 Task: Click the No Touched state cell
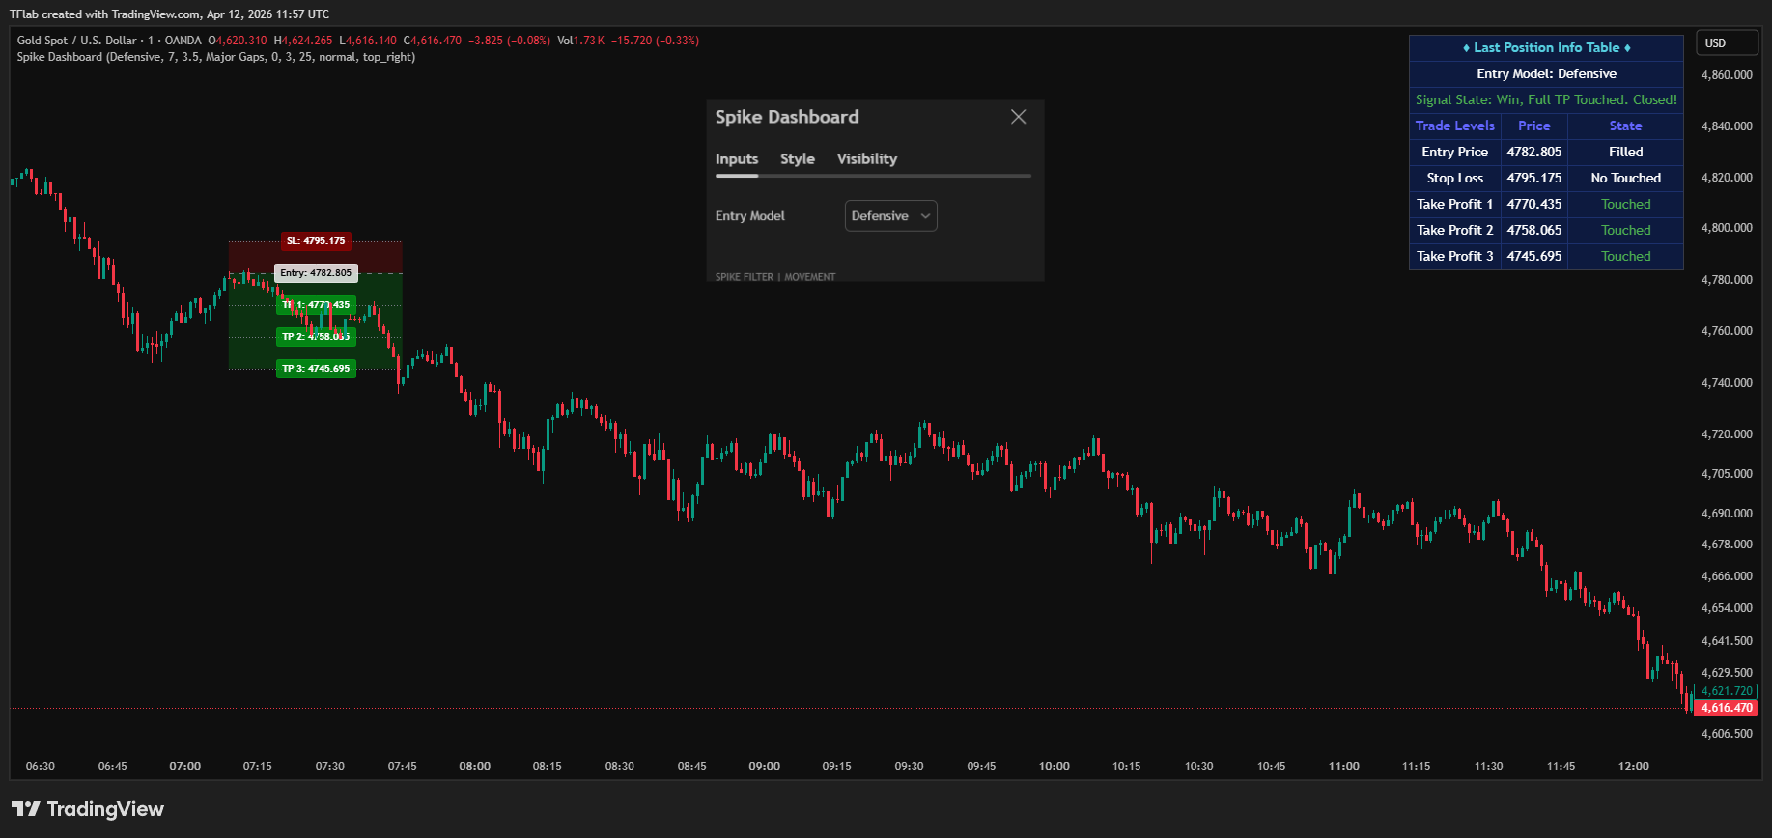pos(1626,179)
